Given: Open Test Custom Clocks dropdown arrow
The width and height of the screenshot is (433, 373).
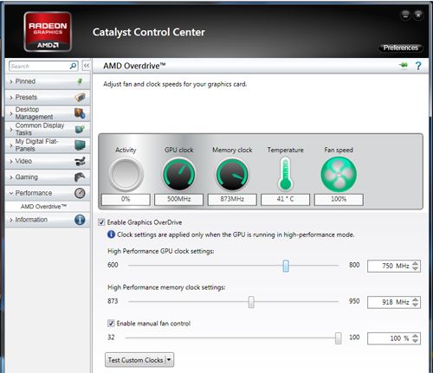Looking at the screenshot, I should (169, 360).
